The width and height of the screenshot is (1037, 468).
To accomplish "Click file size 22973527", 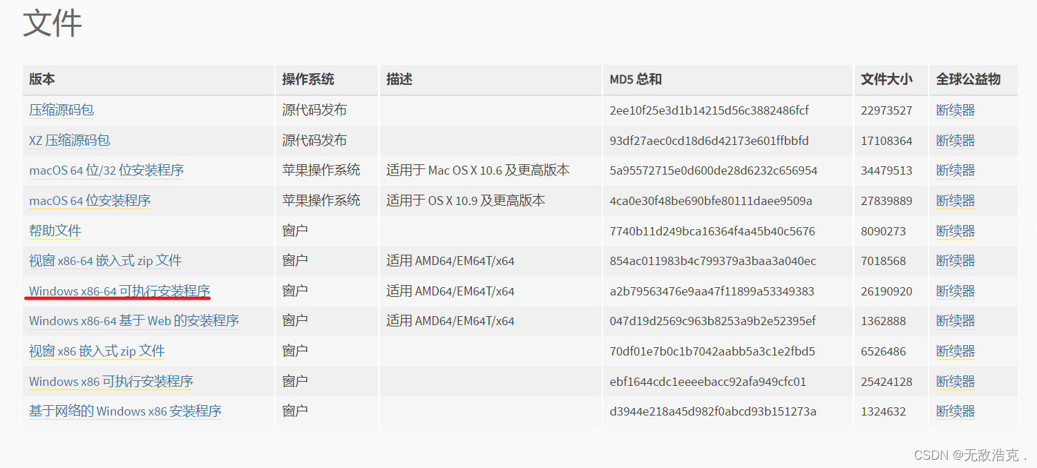I will [886, 110].
